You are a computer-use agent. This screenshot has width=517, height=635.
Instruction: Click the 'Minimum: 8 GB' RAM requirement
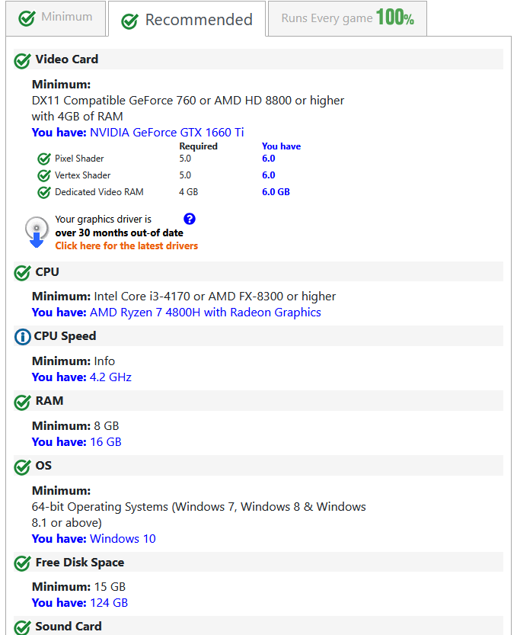tap(75, 425)
